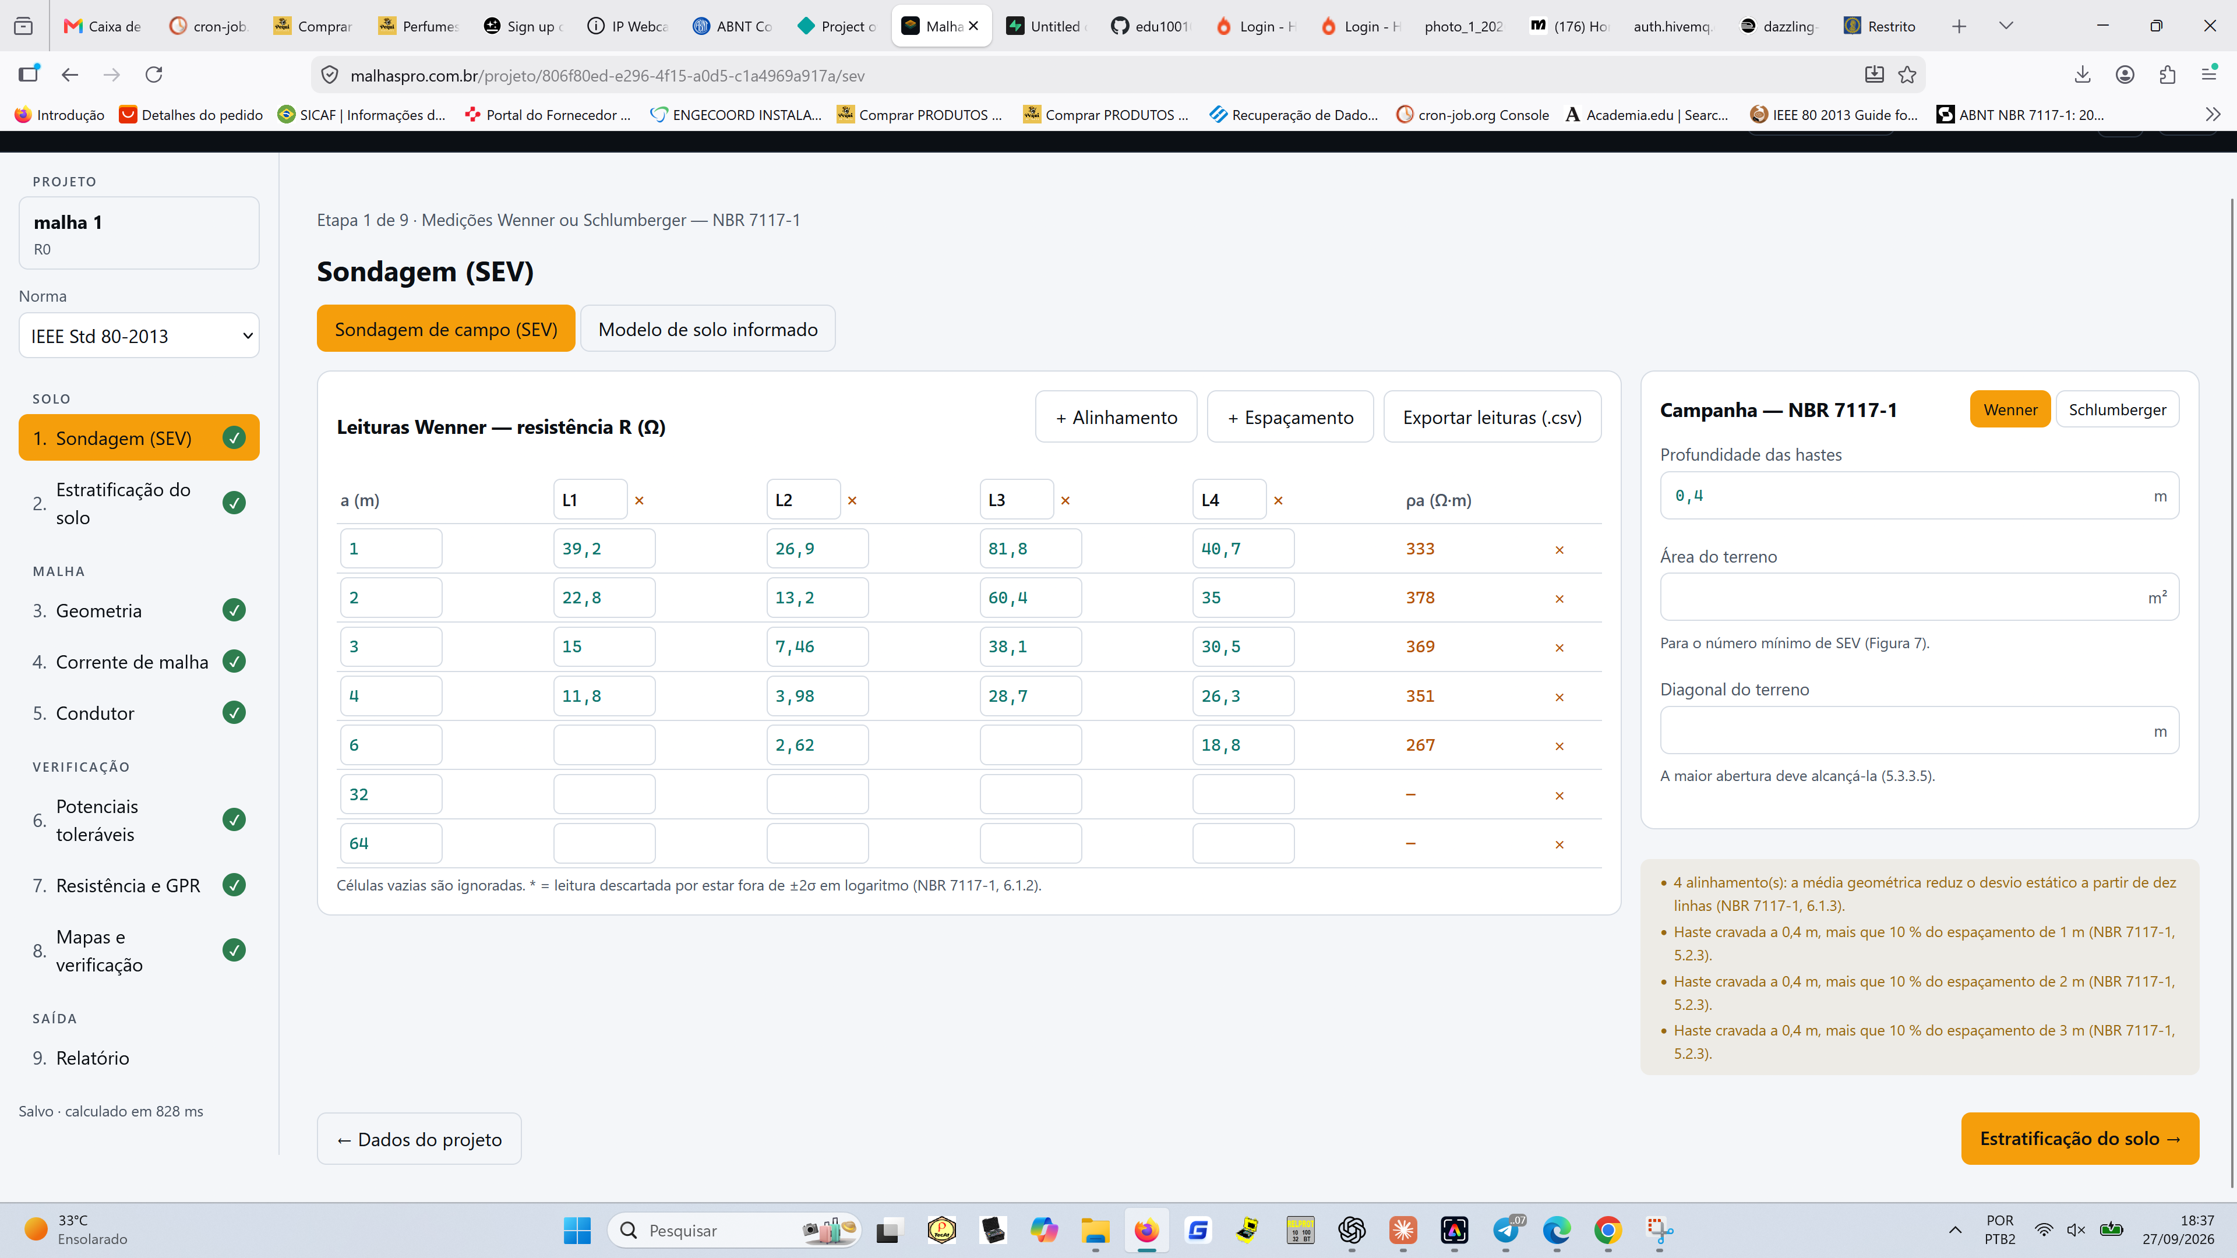2237x1258 pixels.
Task: Delete the row with spacing 32
Action: click(1559, 795)
